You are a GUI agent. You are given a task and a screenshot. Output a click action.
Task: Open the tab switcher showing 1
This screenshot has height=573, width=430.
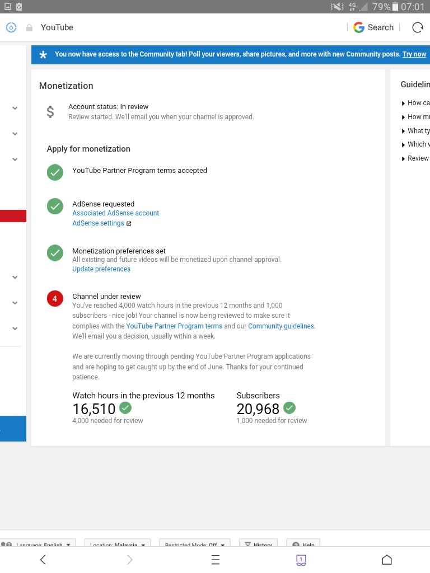click(x=301, y=560)
